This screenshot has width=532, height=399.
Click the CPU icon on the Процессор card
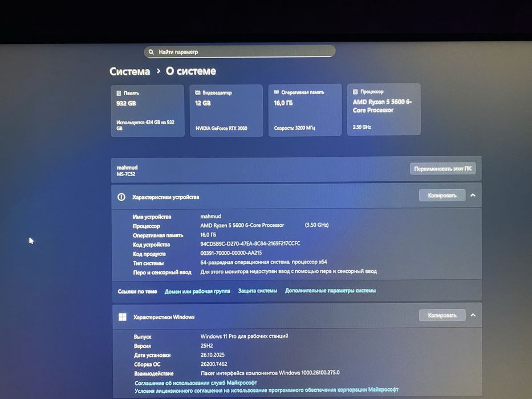(x=355, y=92)
